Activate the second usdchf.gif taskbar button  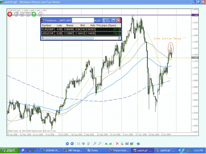coord(165,150)
